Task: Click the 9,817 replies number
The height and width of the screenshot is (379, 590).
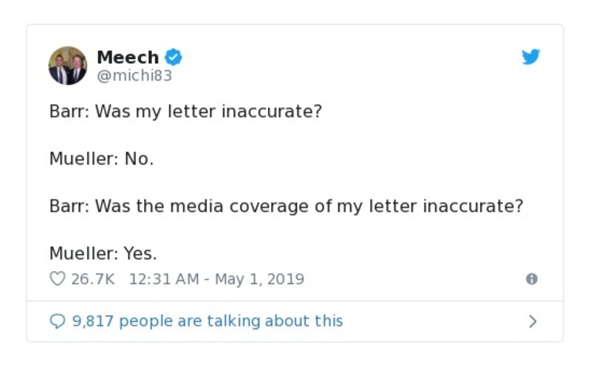Action: coord(93,321)
